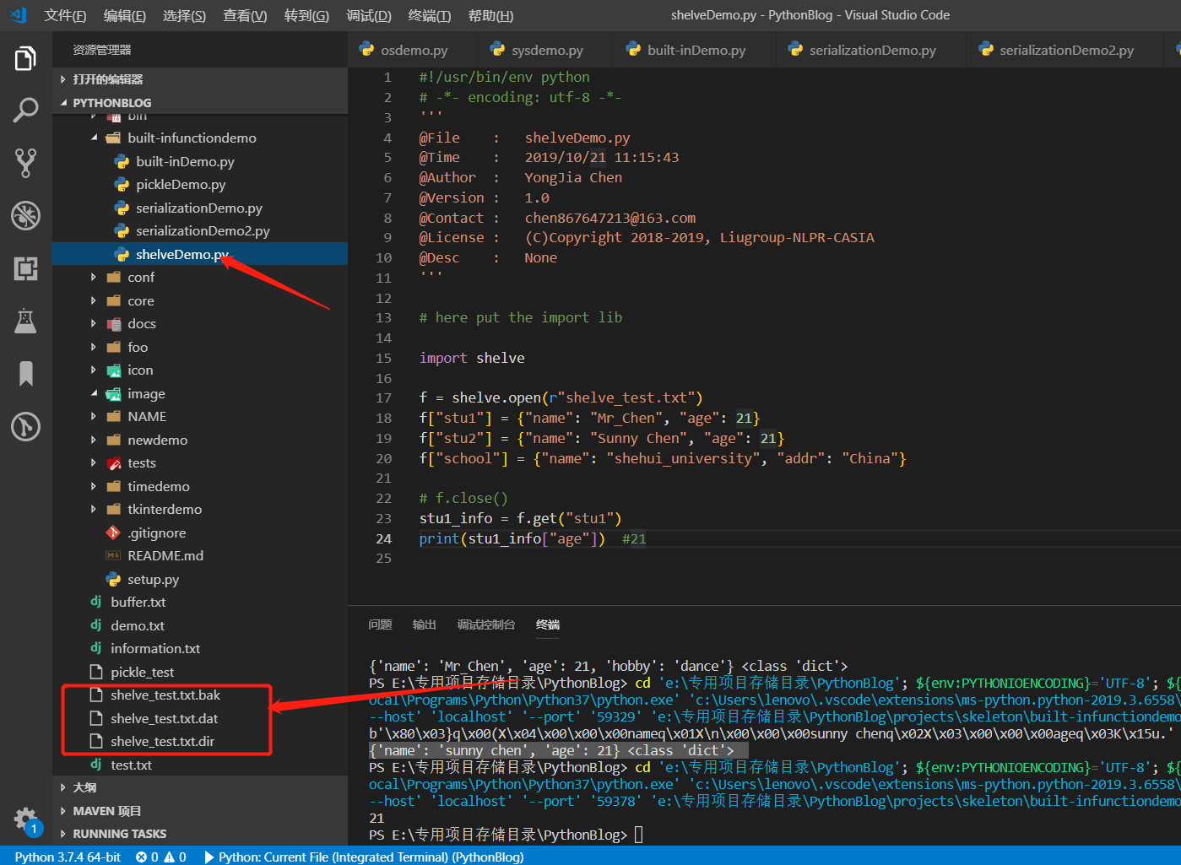Expand the RUNNING TASKS section

[200, 834]
